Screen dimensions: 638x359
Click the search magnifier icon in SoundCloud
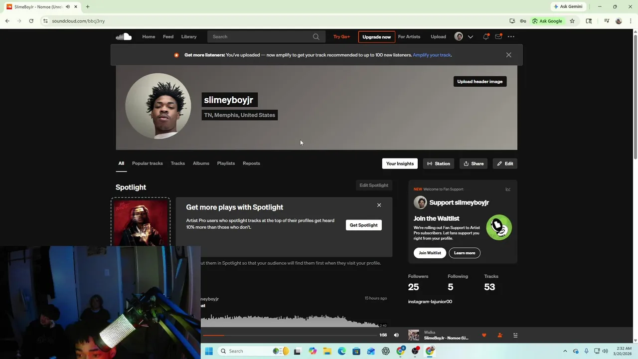(x=316, y=36)
